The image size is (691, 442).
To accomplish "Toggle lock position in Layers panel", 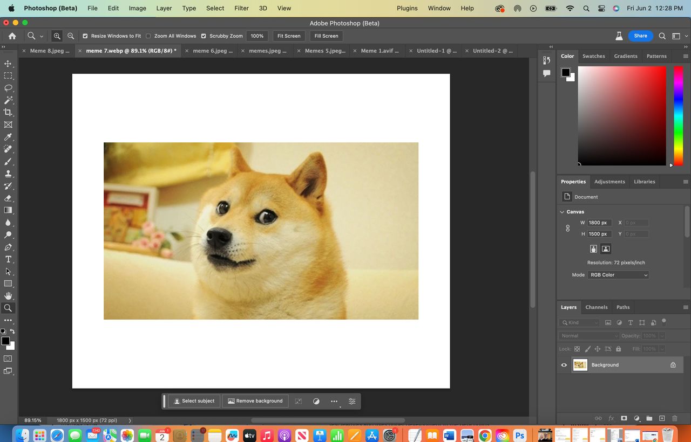I will point(598,349).
